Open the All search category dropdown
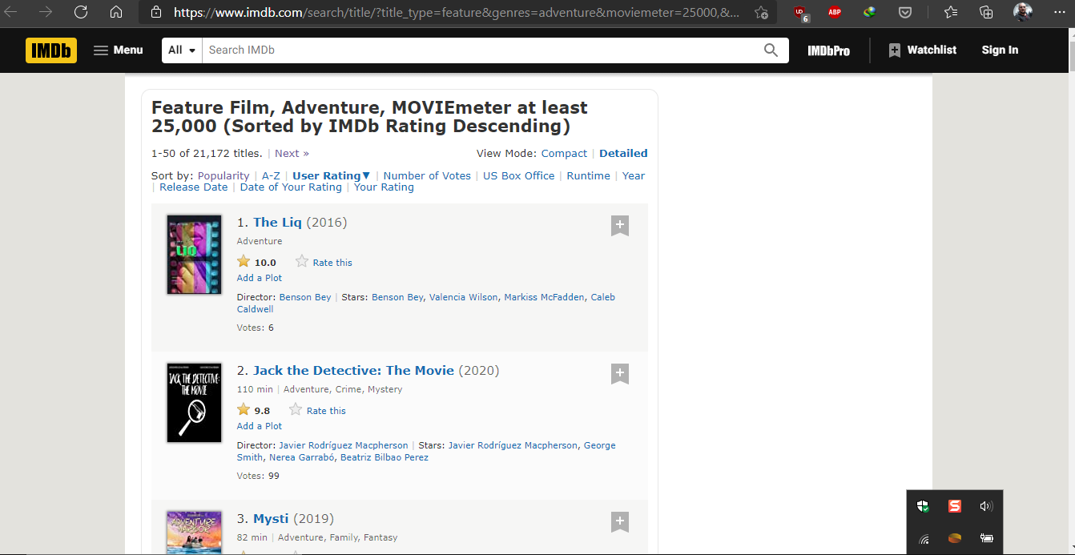Screen dimensions: 1075x555 (181, 50)
